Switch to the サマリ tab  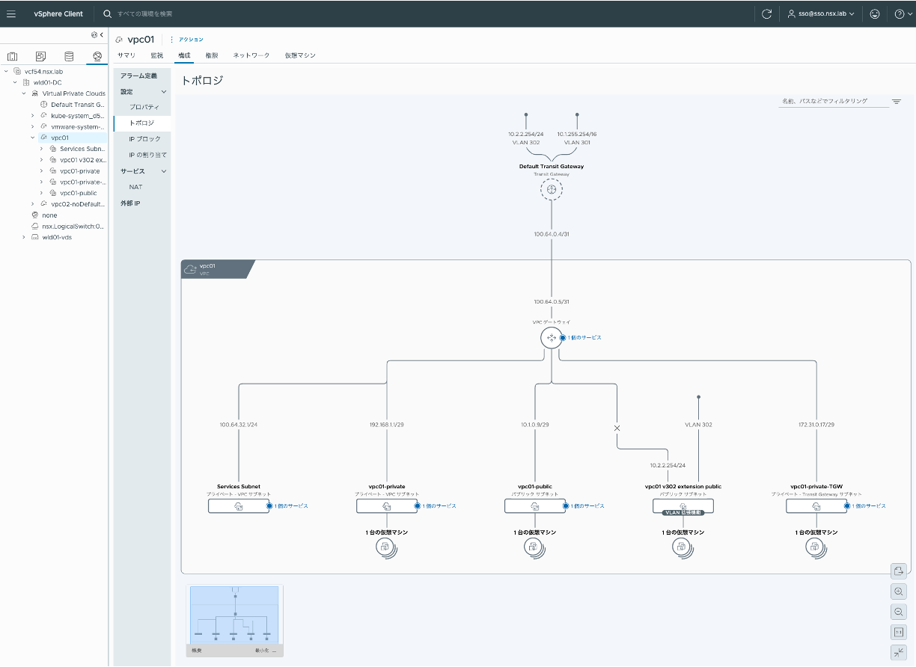(126, 55)
